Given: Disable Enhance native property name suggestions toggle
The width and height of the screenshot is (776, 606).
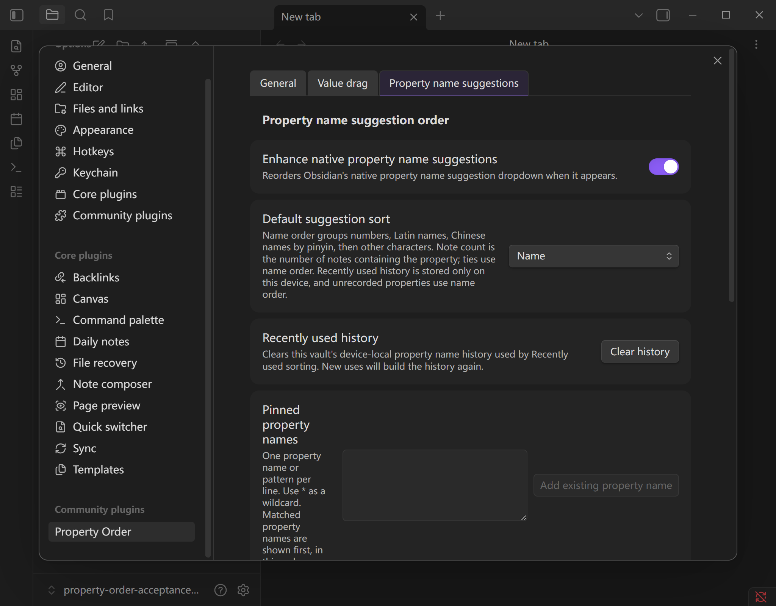Looking at the screenshot, I should coord(663,167).
